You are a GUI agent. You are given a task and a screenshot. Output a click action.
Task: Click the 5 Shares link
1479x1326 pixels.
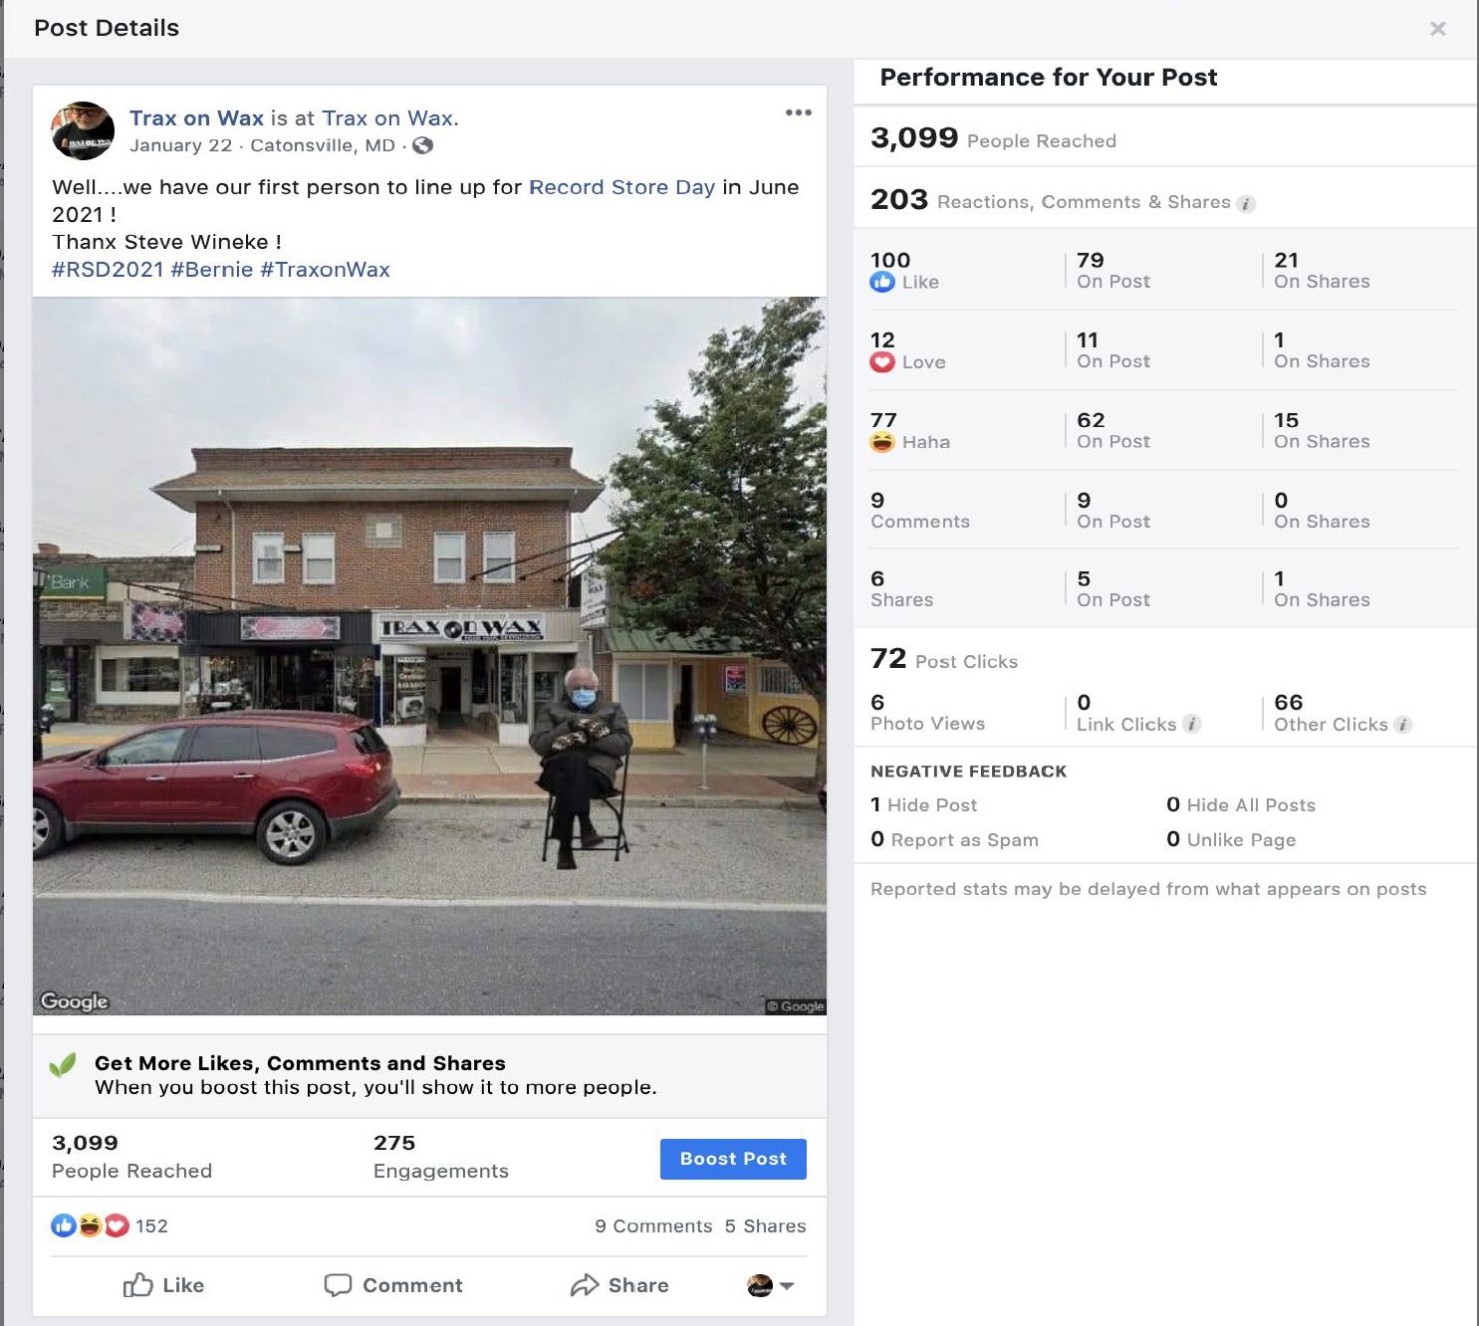(x=765, y=1225)
